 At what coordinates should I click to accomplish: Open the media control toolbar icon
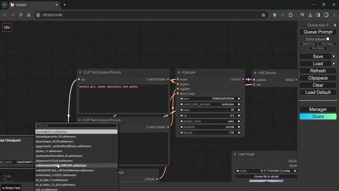coord(302,15)
